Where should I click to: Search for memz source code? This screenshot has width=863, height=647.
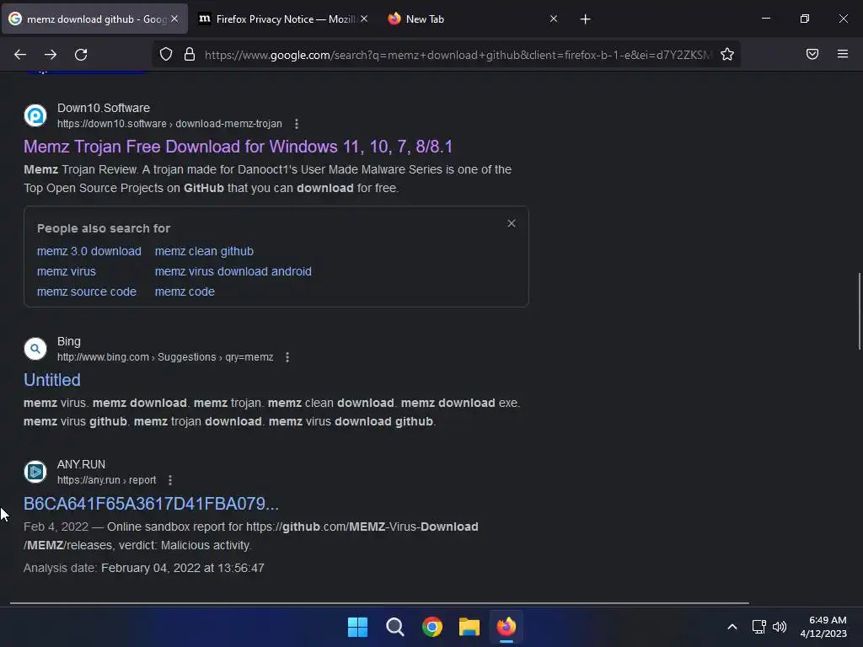[87, 291]
